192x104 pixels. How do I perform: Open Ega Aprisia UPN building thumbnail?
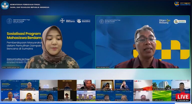(x=86, y=96)
